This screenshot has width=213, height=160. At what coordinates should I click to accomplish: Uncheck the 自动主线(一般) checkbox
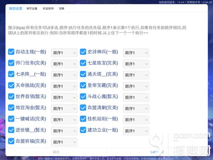click(11, 52)
